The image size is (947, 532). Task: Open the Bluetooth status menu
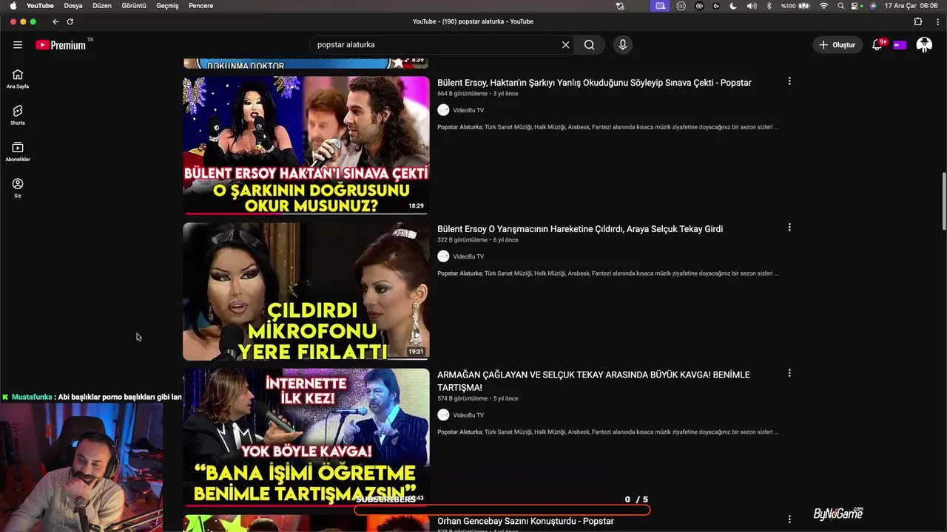tap(769, 6)
